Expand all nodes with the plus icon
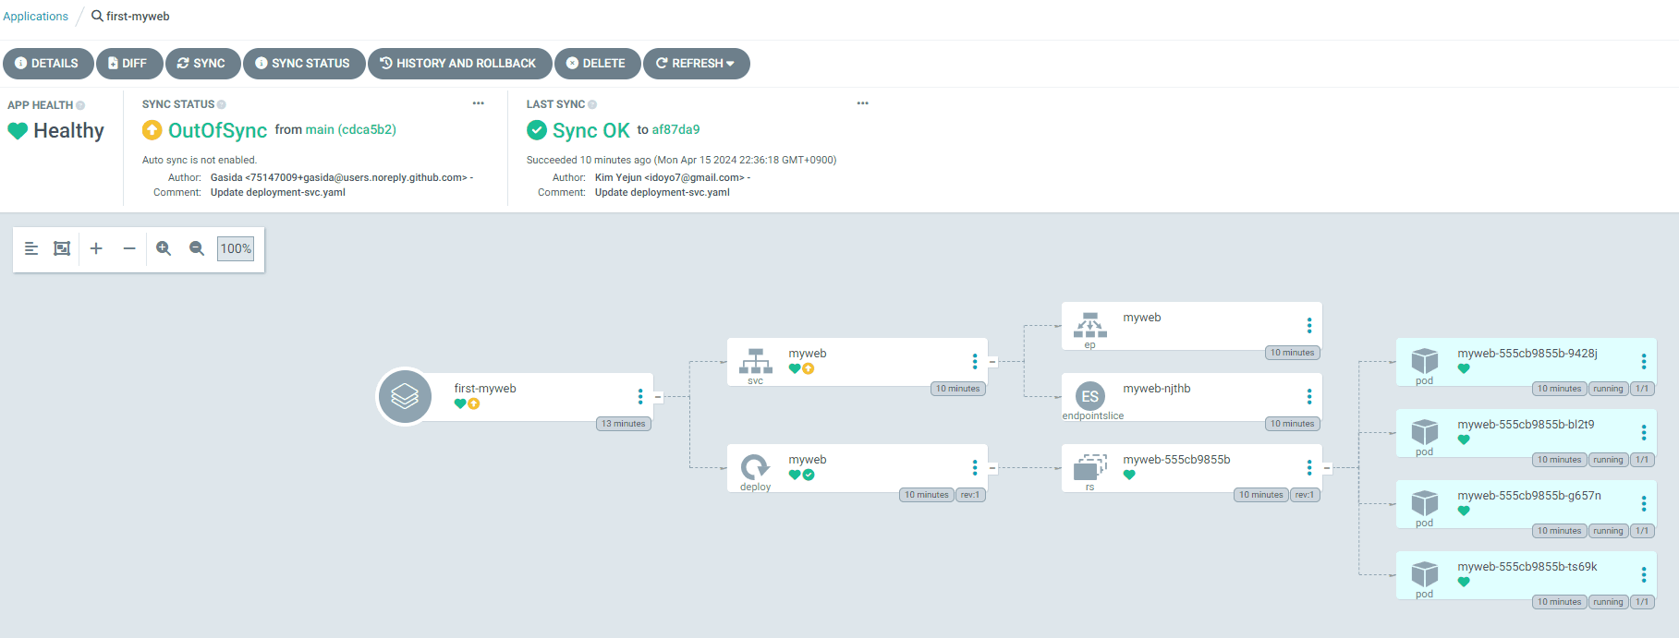Image resolution: width=1679 pixels, height=638 pixels. 96,248
